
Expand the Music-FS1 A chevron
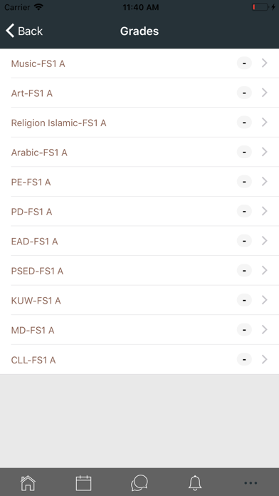click(265, 63)
